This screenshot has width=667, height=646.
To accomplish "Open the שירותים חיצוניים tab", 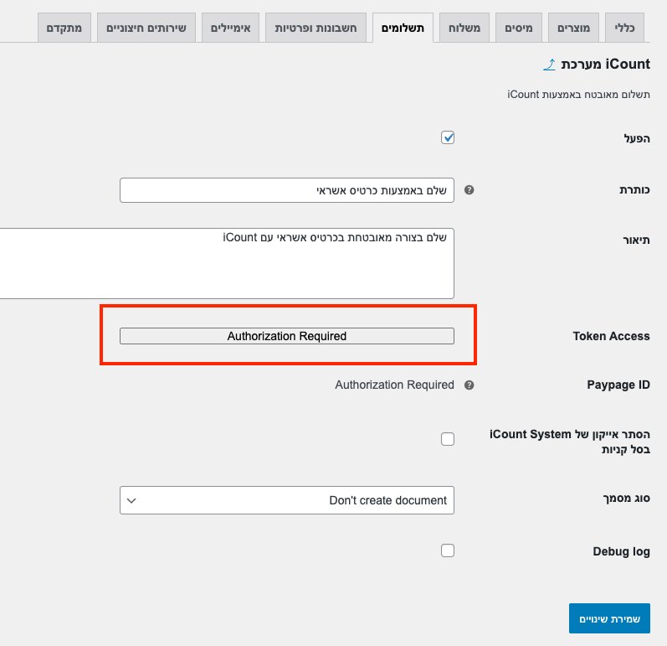I will [x=146, y=28].
